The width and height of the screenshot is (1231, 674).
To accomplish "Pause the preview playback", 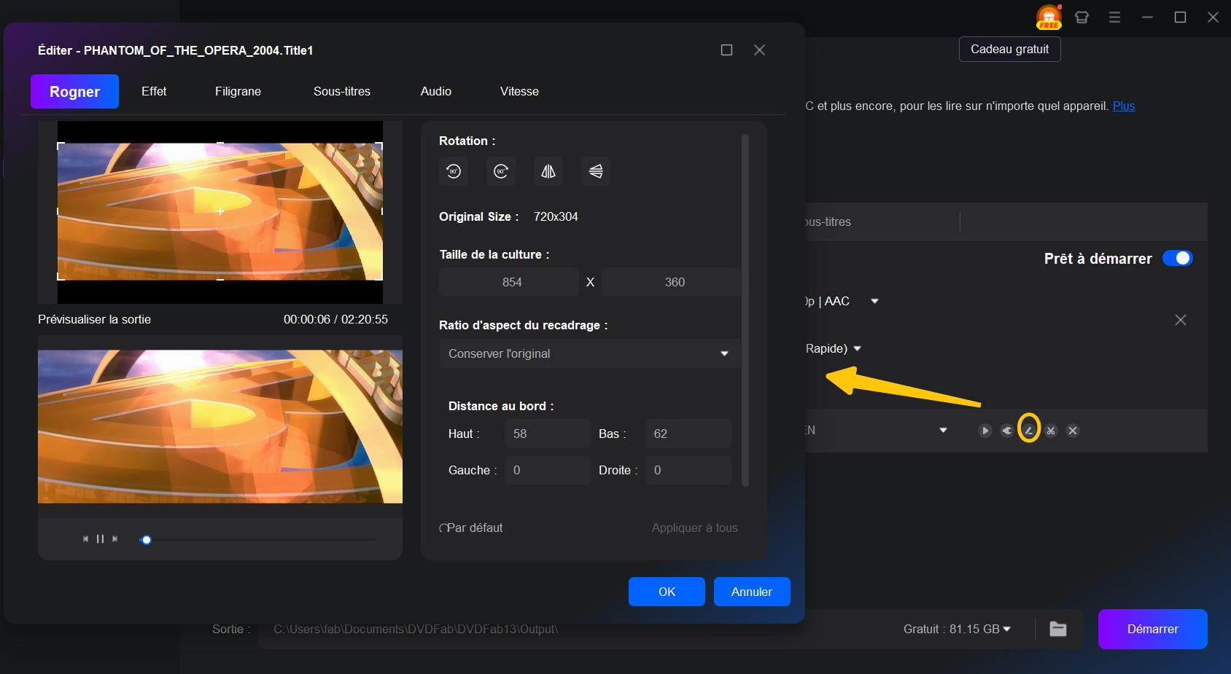I will coord(100,539).
